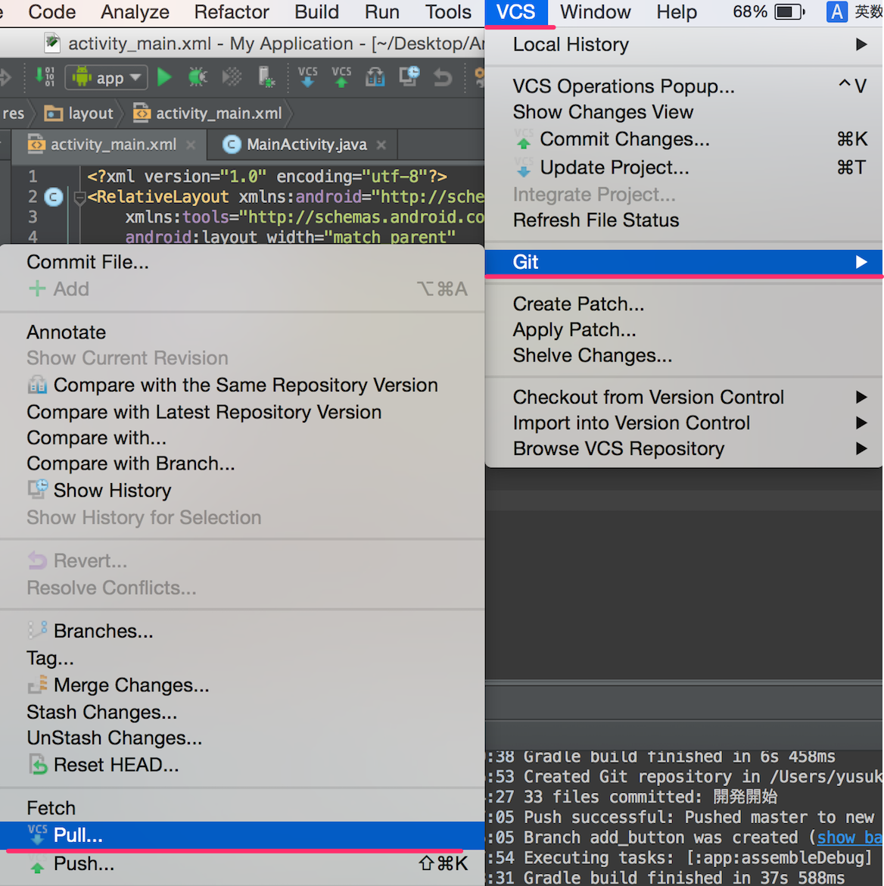
Task: Choose Compare with Latest Repository Version
Action: coord(241,413)
